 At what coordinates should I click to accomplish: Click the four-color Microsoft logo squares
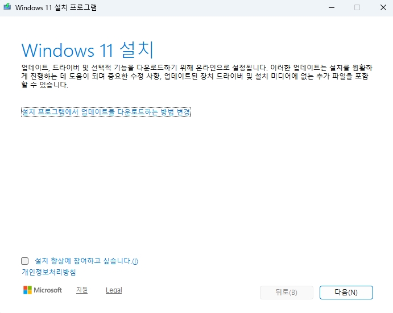pyautogui.click(x=27, y=290)
